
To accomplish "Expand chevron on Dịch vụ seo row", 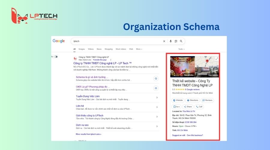I will (x=157, y=126).
